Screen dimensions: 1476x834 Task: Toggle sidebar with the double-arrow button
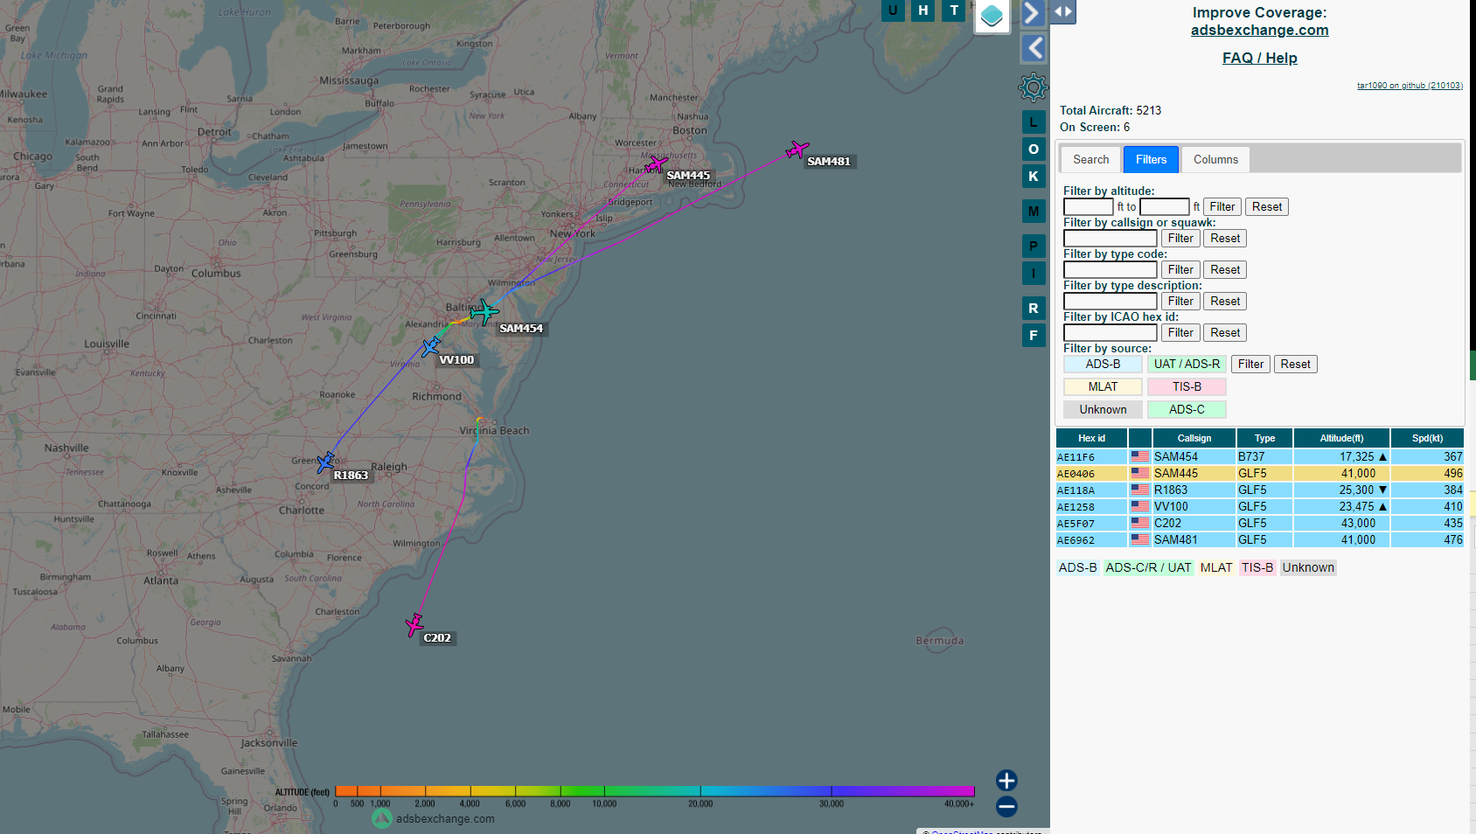click(x=1063, y=11)
